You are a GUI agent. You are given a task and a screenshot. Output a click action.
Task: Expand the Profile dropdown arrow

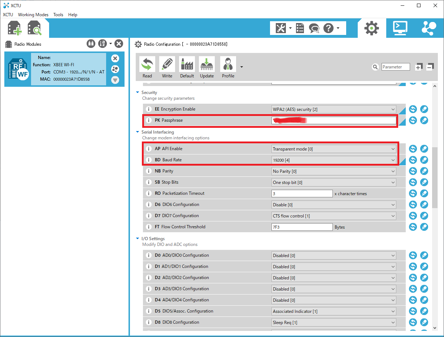[x=241, y=67]
